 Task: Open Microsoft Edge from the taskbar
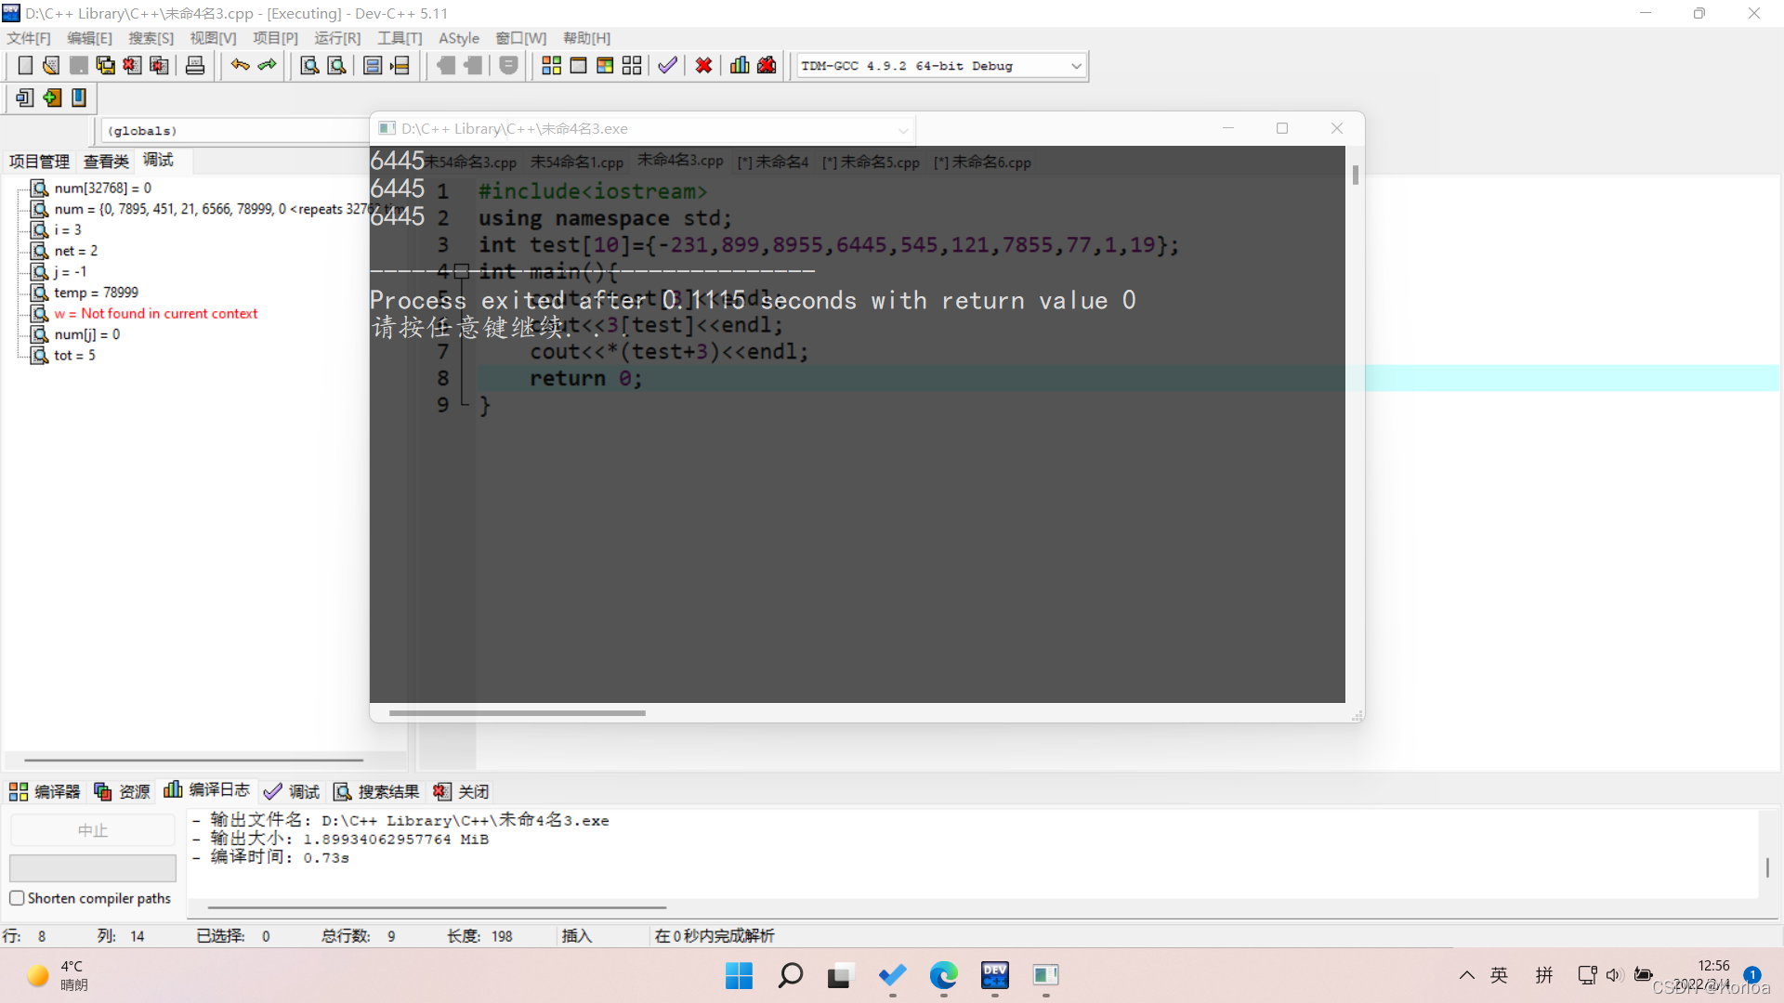943,975
